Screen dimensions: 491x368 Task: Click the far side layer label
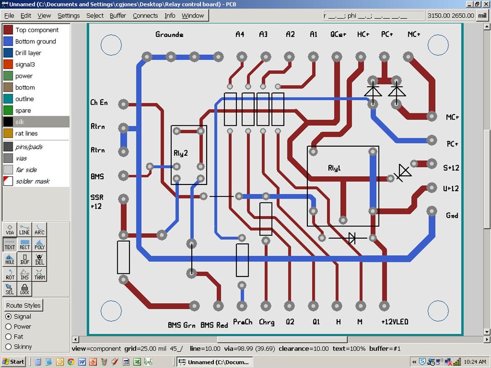coord(26,170)
